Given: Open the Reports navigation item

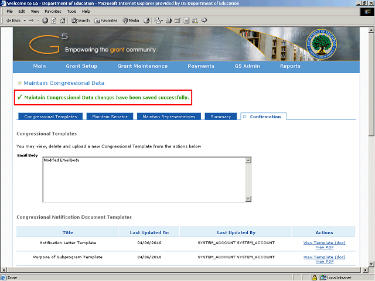Looking at the screenshot, I should coord(291,66).
